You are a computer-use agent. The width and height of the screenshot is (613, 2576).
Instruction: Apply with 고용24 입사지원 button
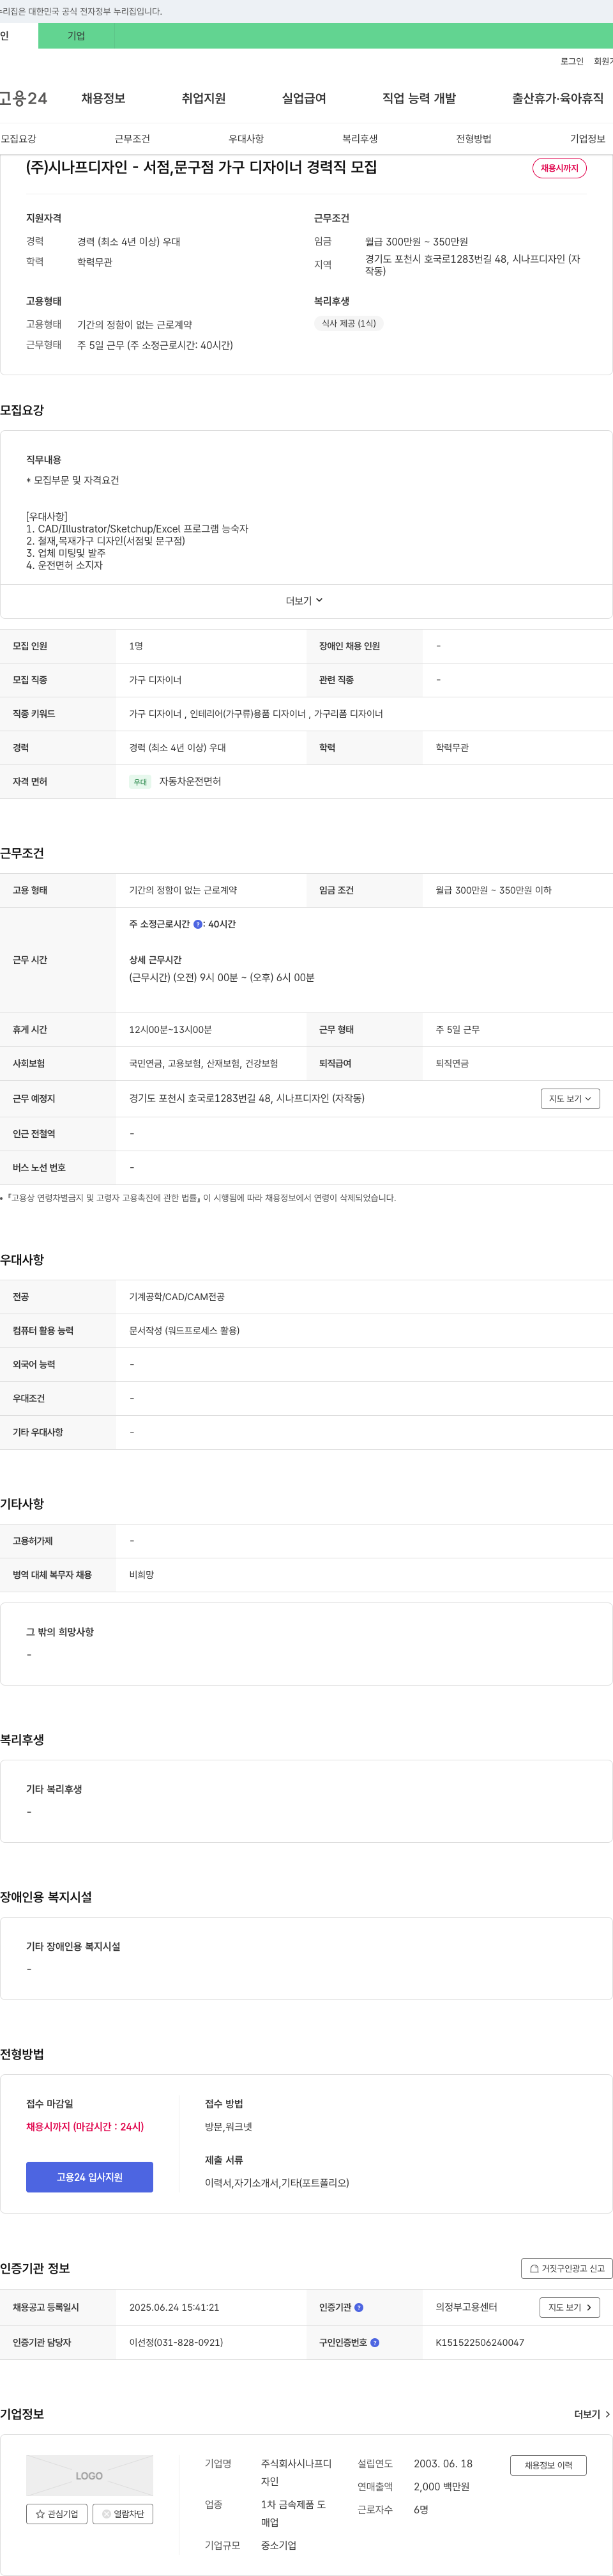[x=90, y=2177]
